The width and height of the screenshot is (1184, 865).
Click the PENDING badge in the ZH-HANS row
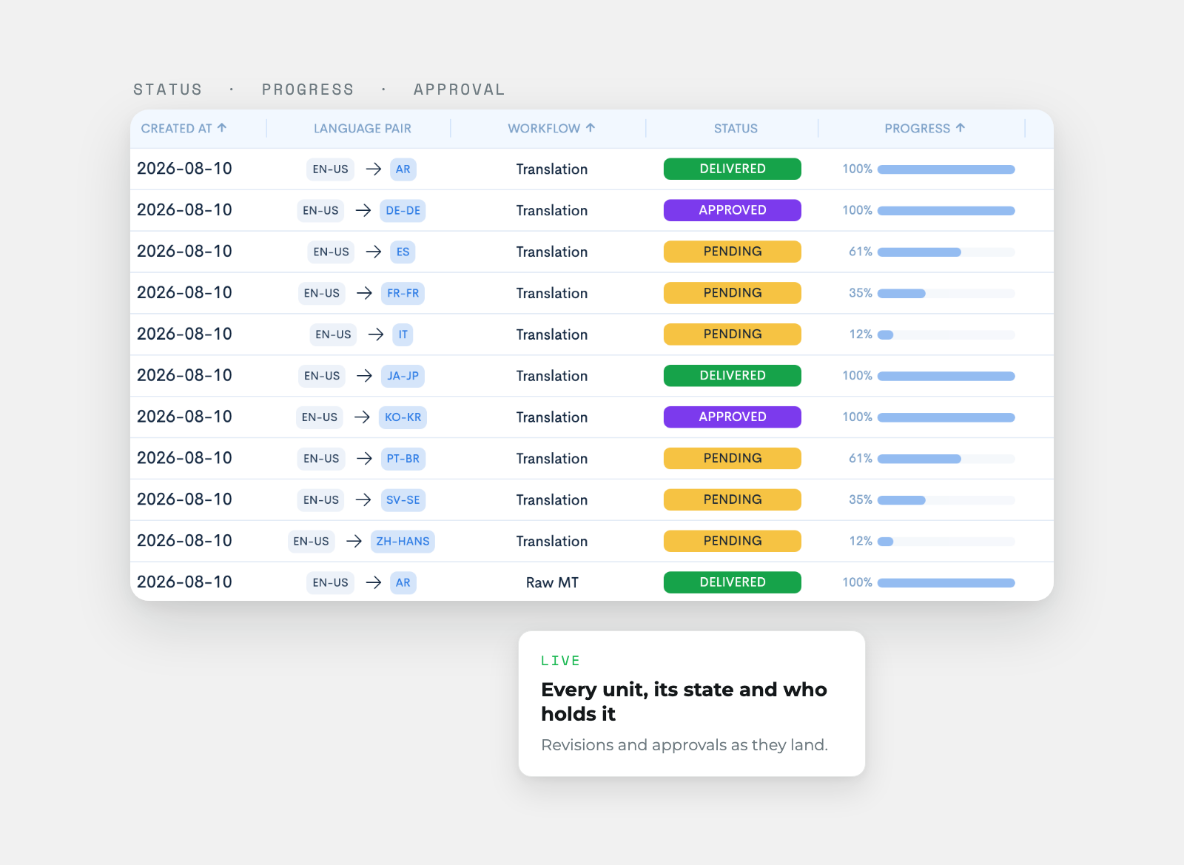733,541
